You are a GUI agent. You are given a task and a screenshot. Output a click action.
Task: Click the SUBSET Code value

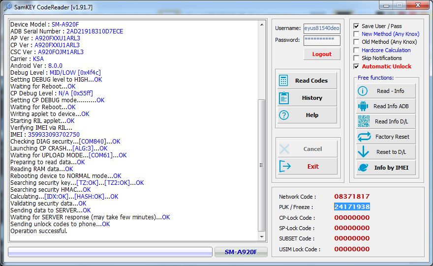click(352, 238)
